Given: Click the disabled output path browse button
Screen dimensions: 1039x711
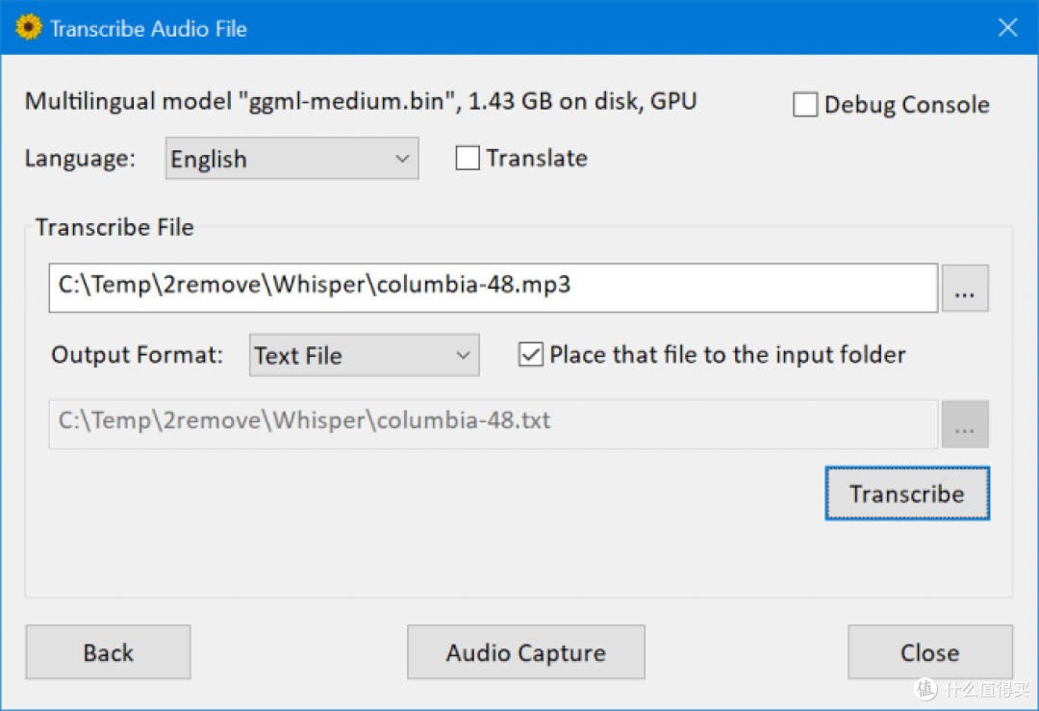Looking at the screenshot, I should tap(965, 424).
